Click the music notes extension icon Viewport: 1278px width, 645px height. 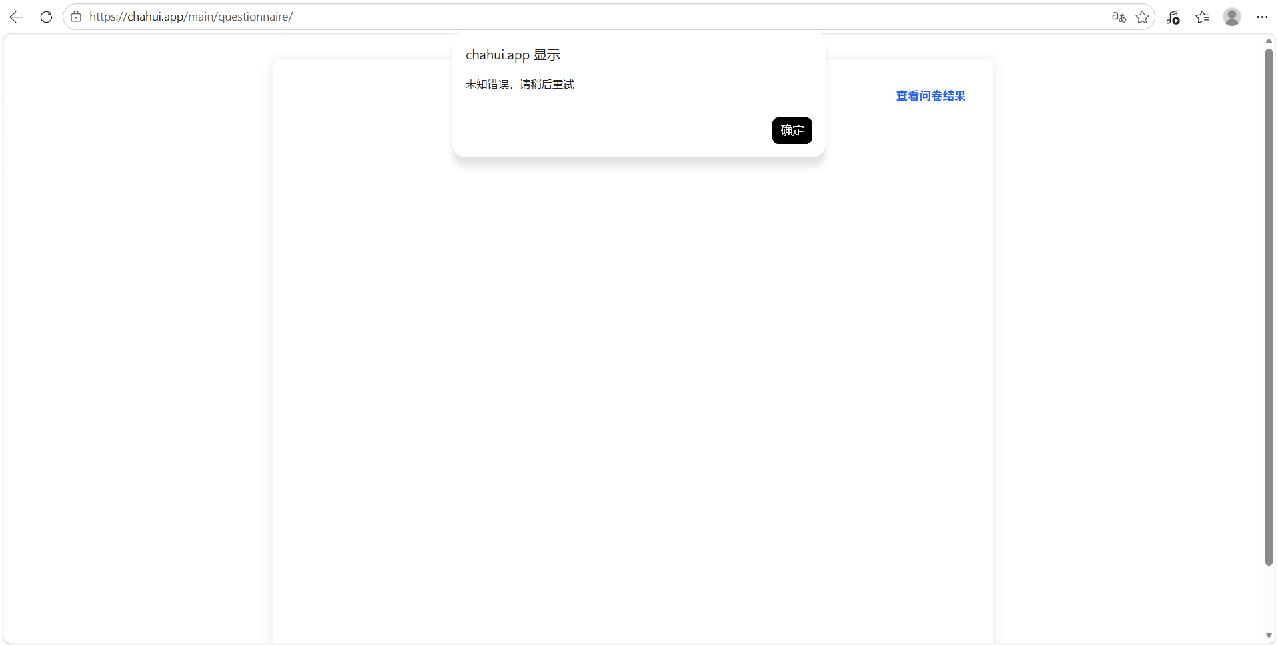[x=1173, y=17]
